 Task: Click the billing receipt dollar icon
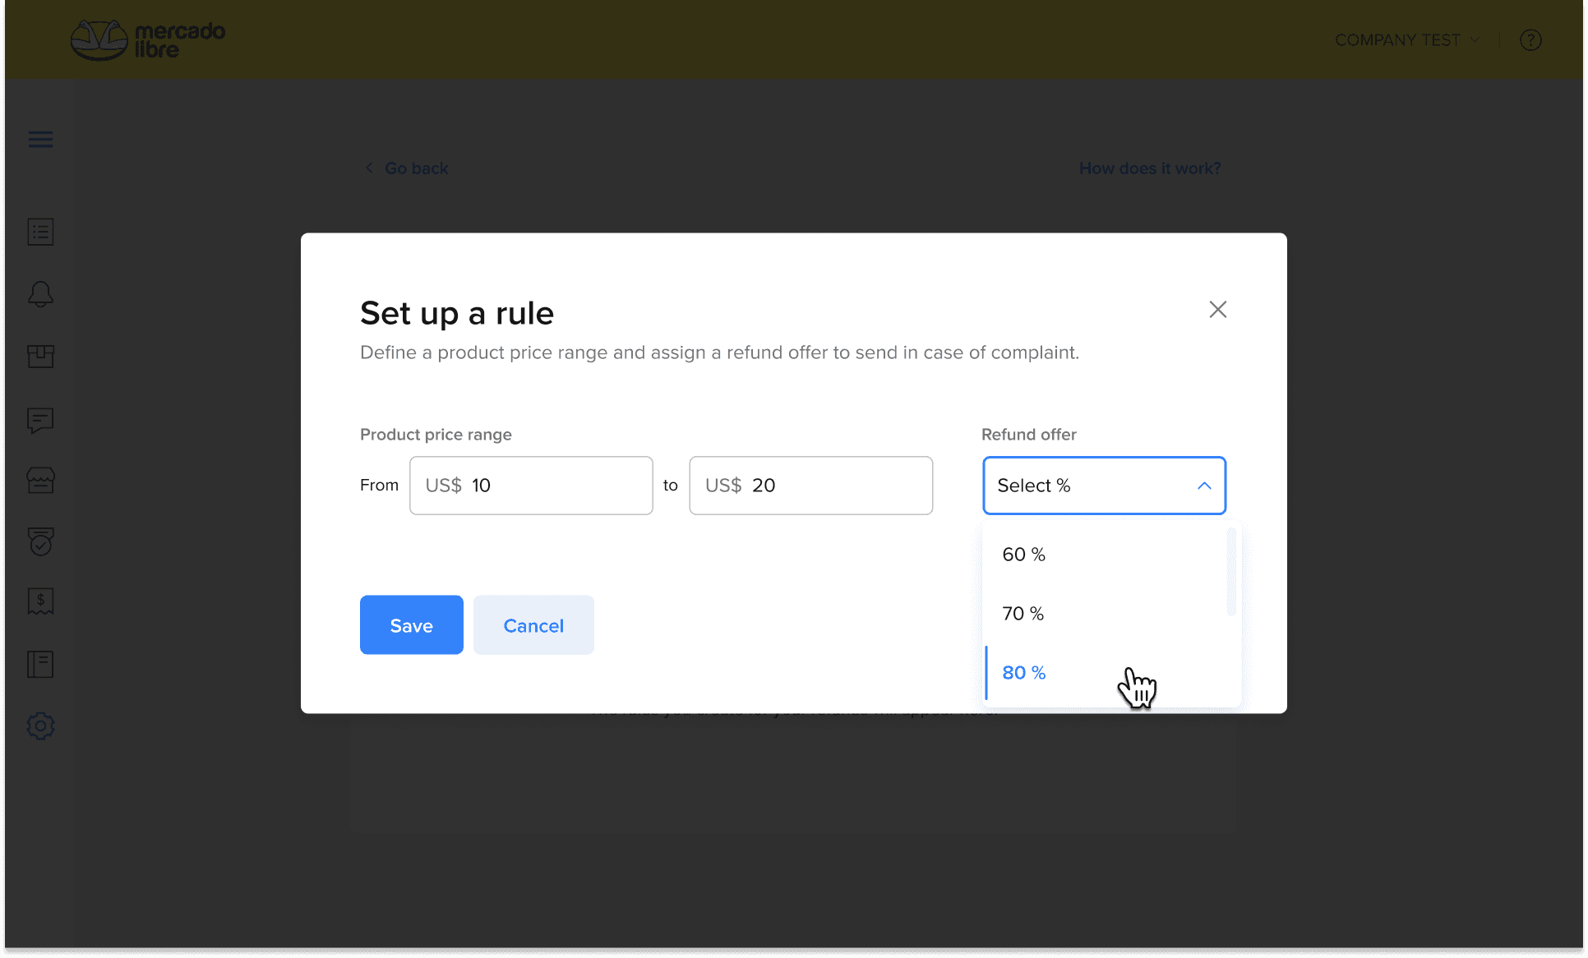tap(40, 601)
